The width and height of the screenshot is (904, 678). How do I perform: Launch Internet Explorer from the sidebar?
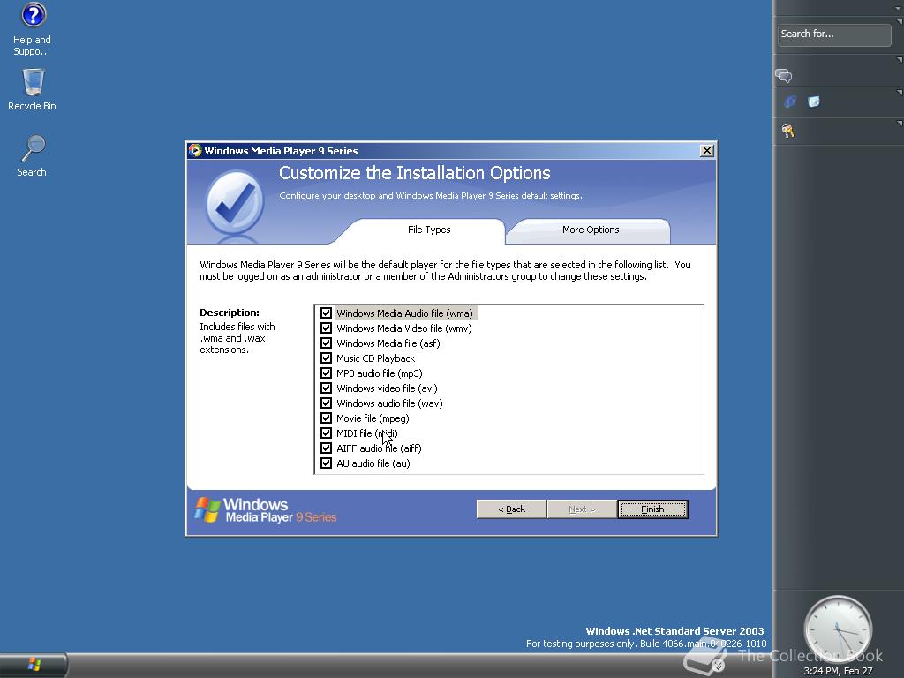click(790, 102)
